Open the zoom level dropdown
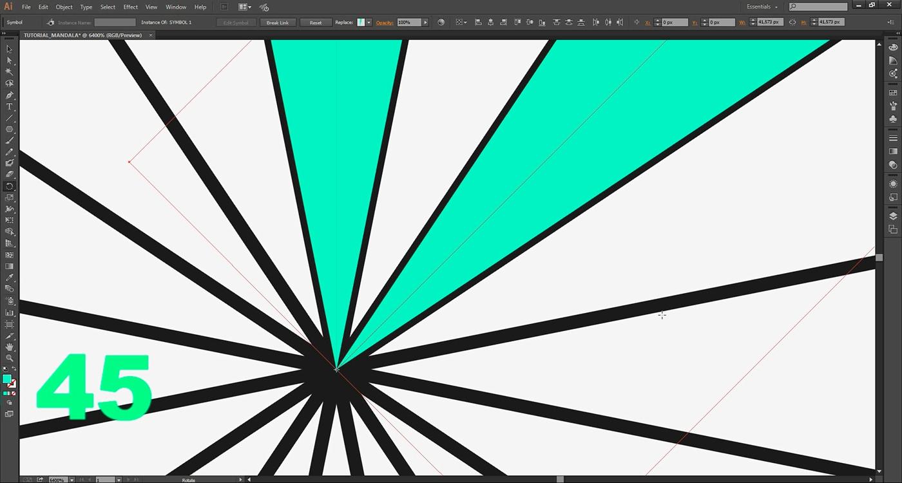This screenshot has height=483, width=902. click(x=72, y=480)
